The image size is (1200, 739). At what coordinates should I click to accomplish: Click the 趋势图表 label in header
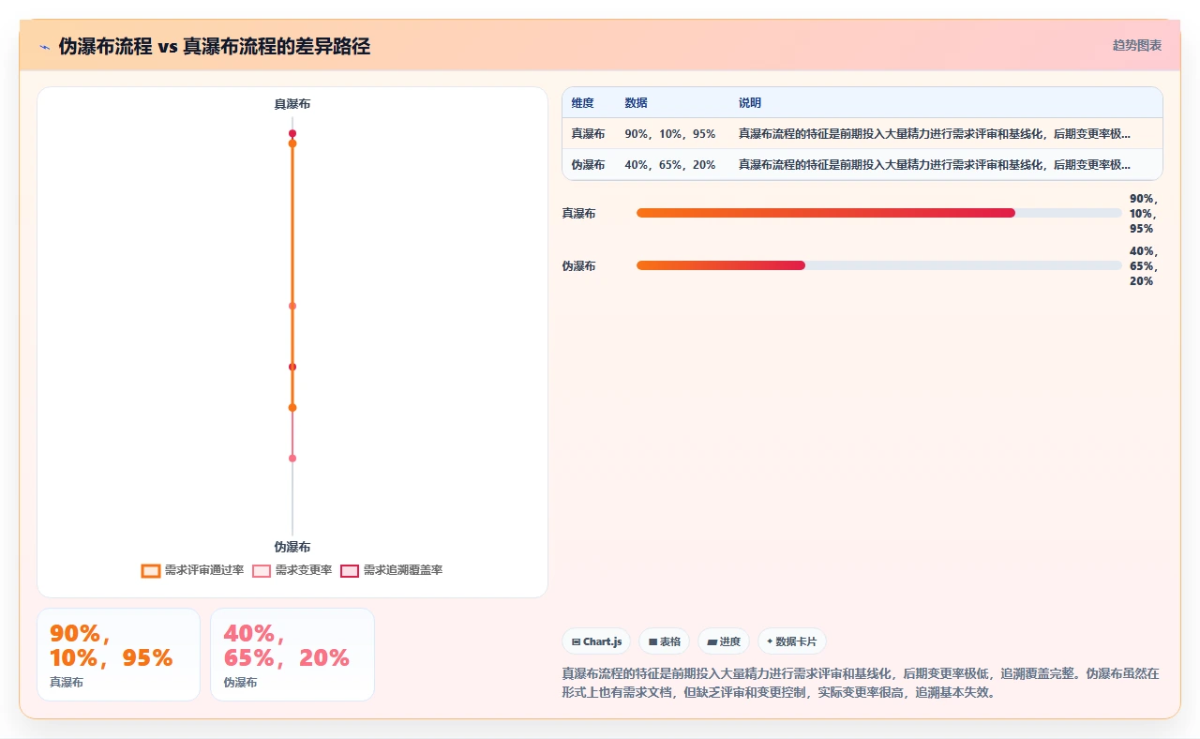point(1137,45)
